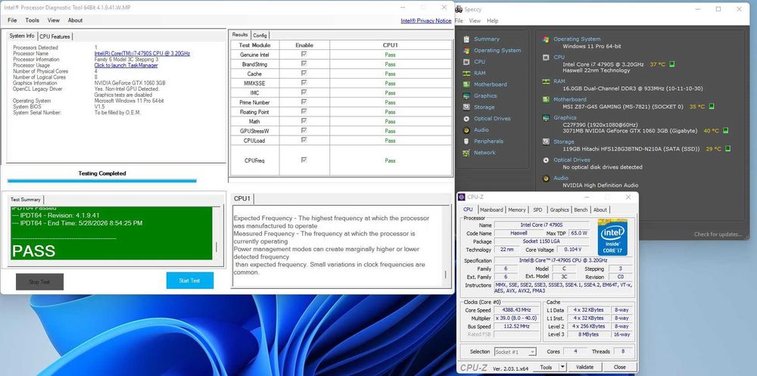This screenshot has width=757, height=376.
Task: Select Graphics icon in Speccy sidebar
Action: pyautogui.click(x=466, y=96)
